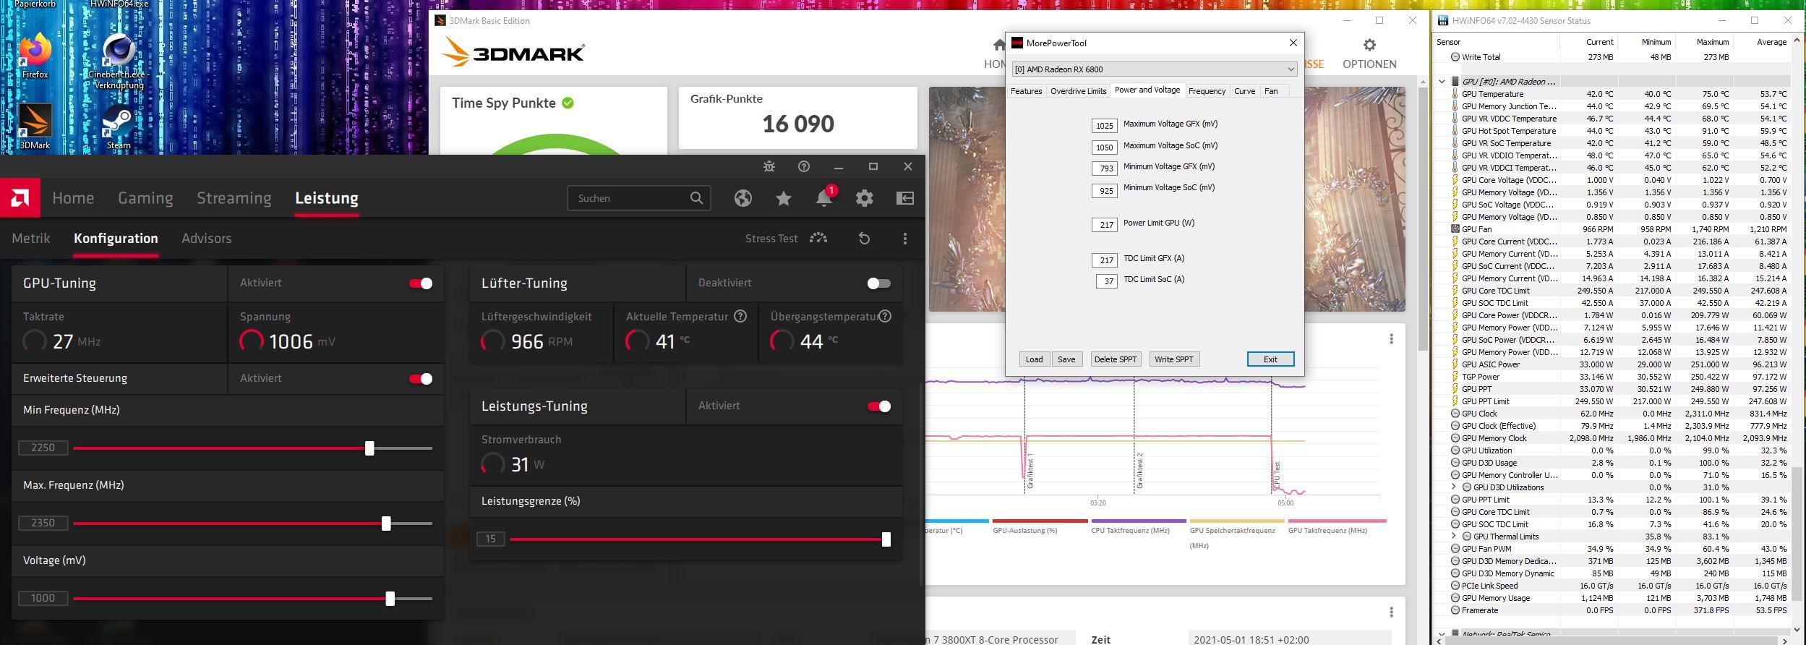Collapse Network: RealTek sensor group

pyautogui.click(x=1442, y=634)
